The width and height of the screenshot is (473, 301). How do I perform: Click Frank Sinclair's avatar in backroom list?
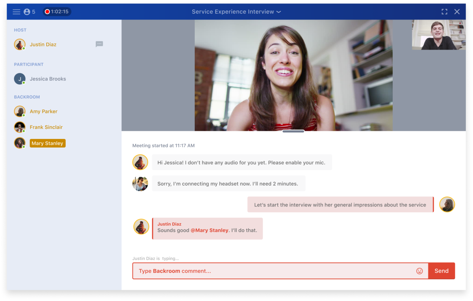click(20, 127)
